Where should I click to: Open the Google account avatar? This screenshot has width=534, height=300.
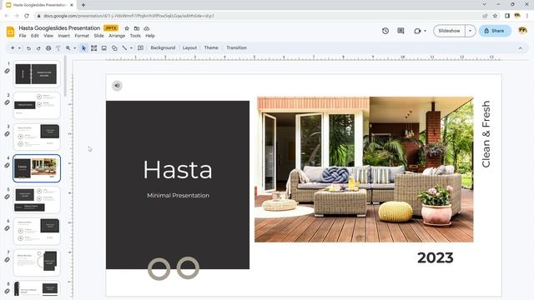[x=522, y=31]
